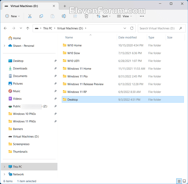188x184 pixels.
Task: Click Virtual Machines (D:) breadcrumb
Action: point(70,28)
